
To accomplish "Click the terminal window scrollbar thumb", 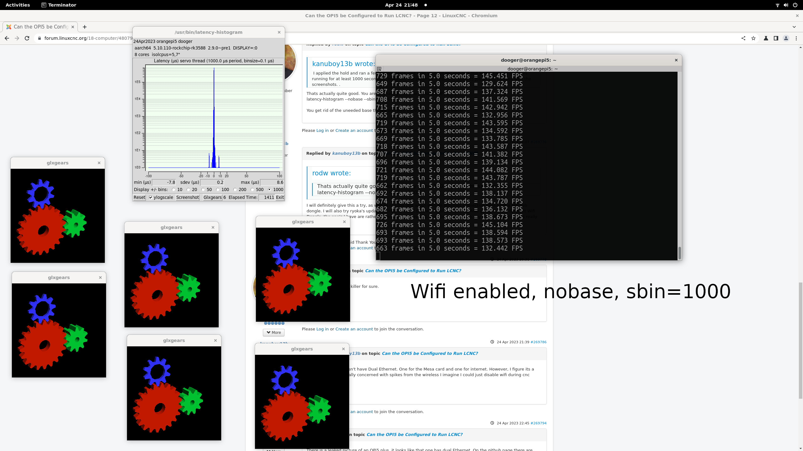I will 680,253.
